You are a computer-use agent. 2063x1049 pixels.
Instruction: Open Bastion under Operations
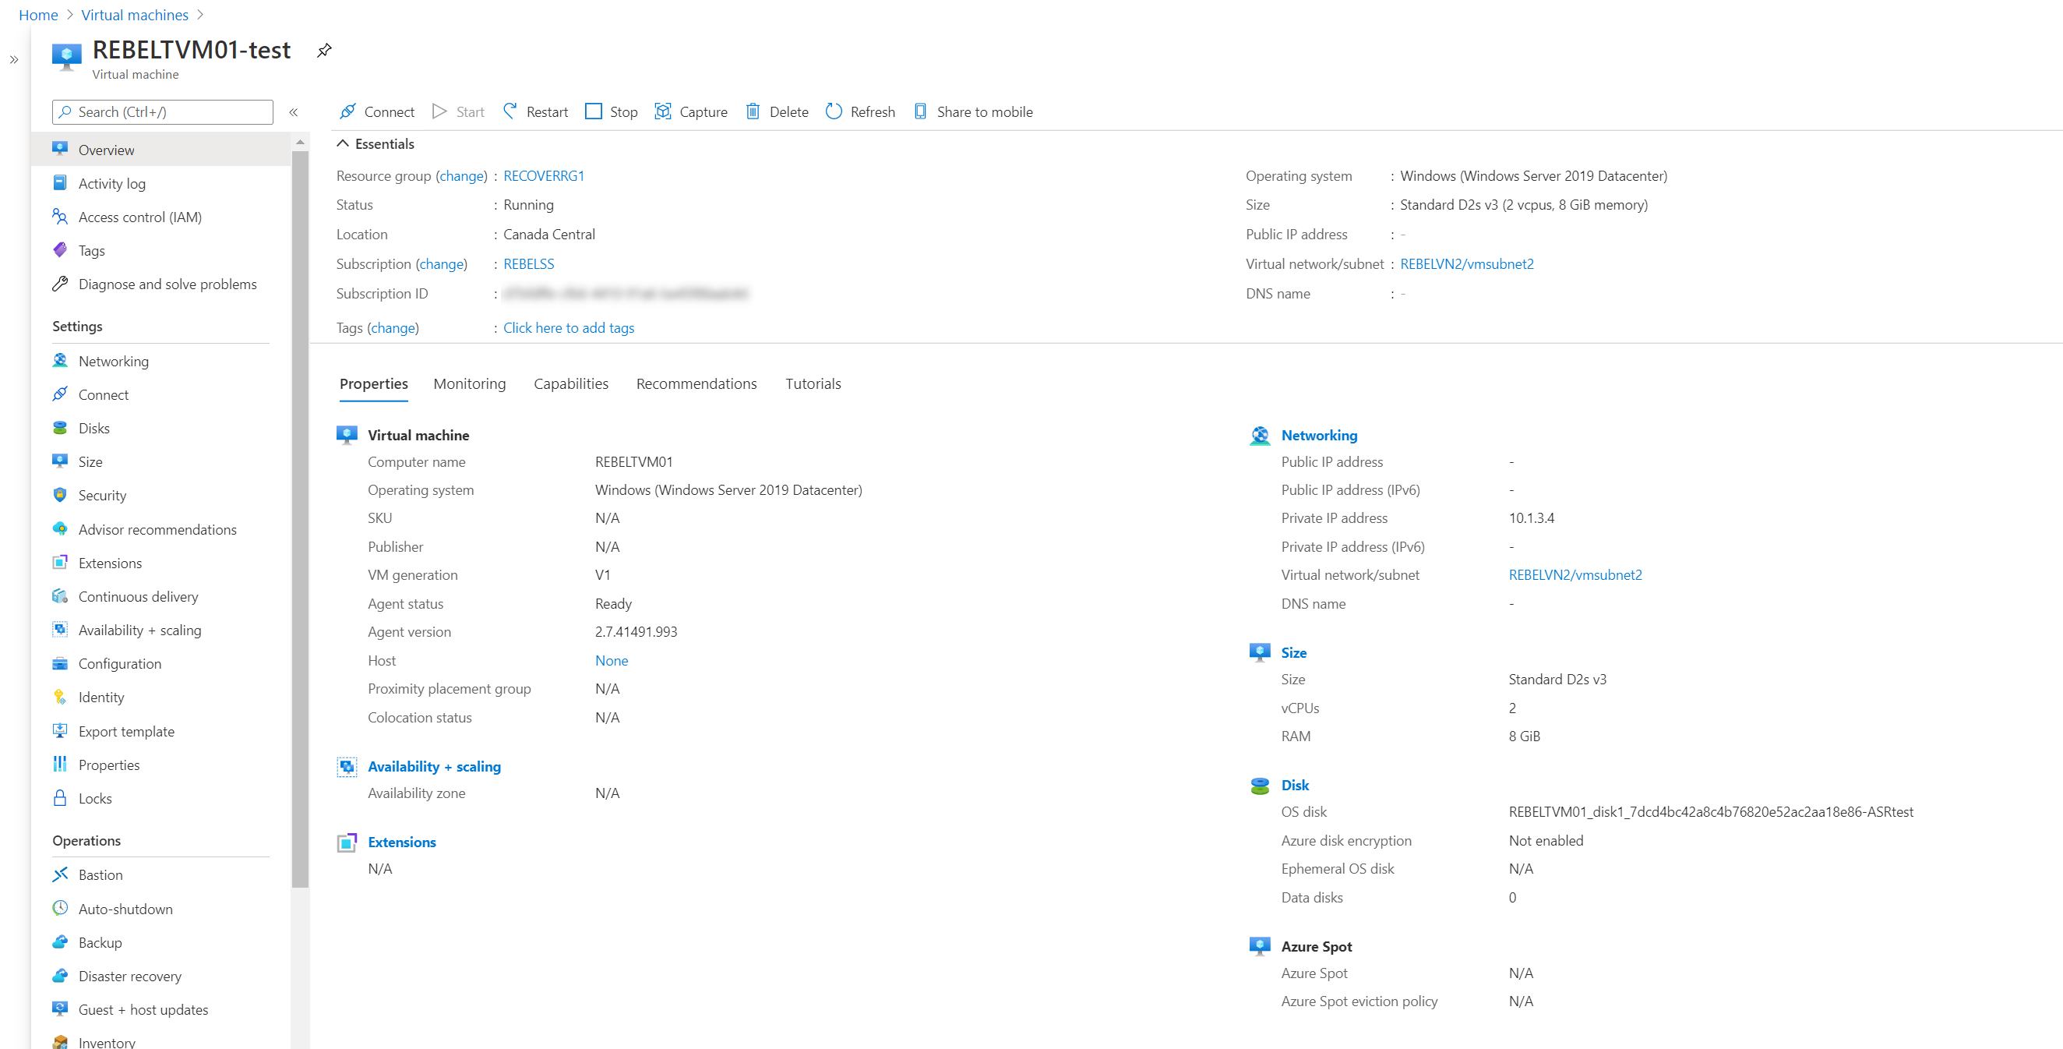(x=100, y=875)
